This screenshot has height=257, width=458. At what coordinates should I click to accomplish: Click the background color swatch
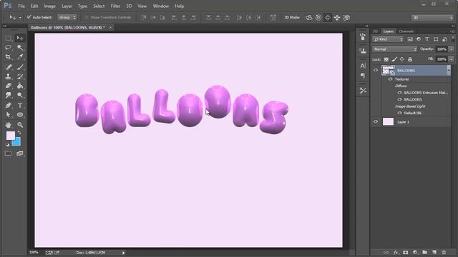click(17, 142)
